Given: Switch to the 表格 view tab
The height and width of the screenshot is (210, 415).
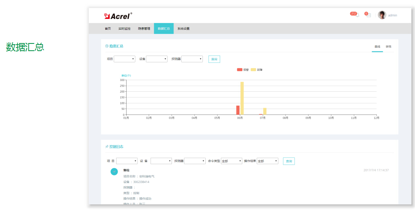Looking at the screenshot, I should point(388,47).
